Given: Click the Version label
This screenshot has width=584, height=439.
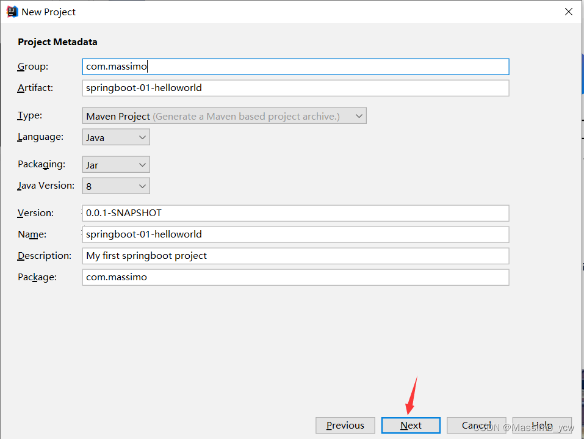Looking at the screenshot, I should pyautogui.click(x=36, y=213).
